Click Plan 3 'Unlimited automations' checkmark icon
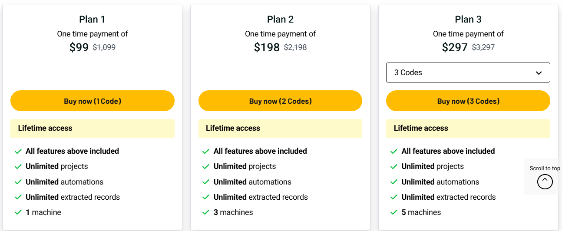 pos(394,182)
